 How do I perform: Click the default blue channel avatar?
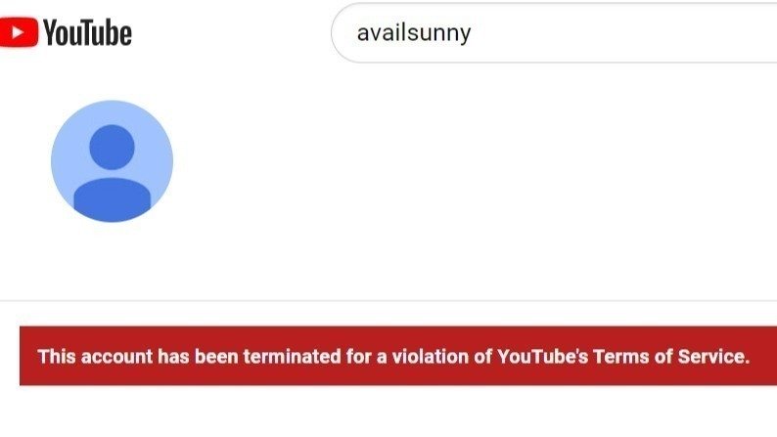[112, 161]
